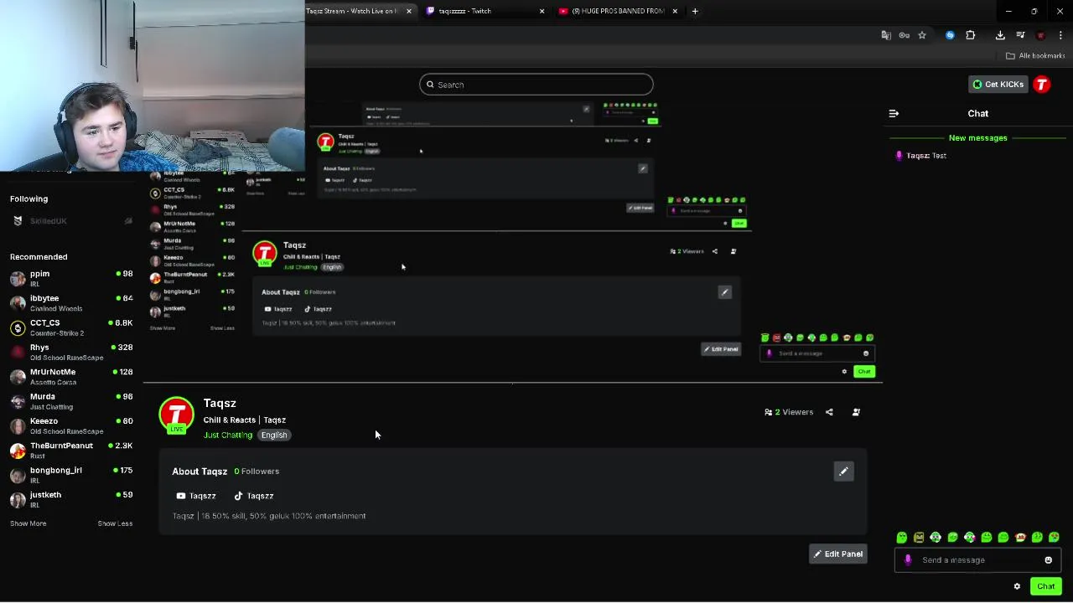Image resolution: width=1073 pixels, height=603 pixels.
Task: Open Alle bookmarks folder
Action: click(1035, 56)
